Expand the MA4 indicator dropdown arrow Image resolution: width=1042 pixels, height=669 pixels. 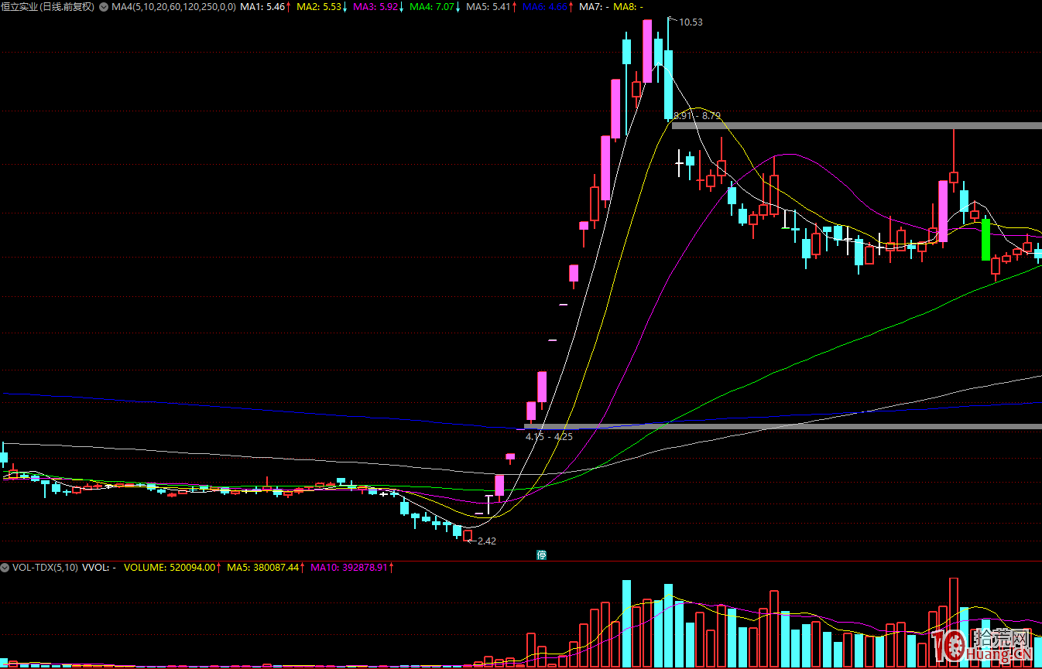click(104, 7)
